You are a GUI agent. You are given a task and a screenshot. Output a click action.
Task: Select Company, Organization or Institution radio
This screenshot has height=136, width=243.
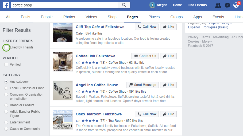(6, 95)
